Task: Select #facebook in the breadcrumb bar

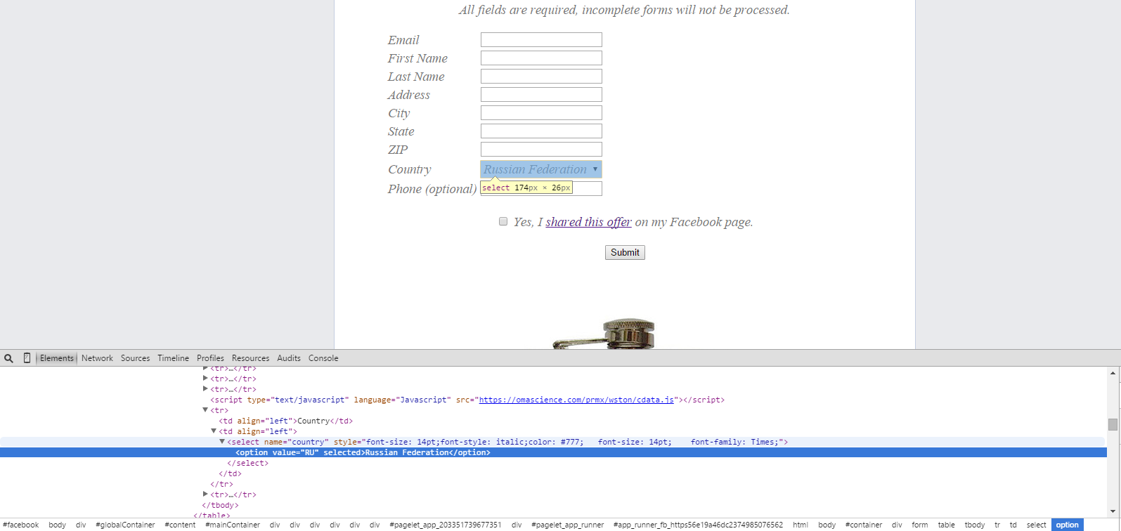Action: (21, 525)
